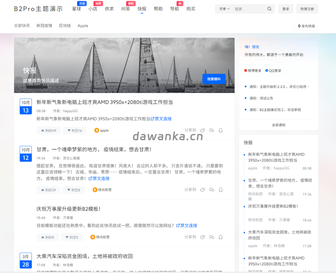
Task: Share first post to QQ icon
Action: [220, 130]
